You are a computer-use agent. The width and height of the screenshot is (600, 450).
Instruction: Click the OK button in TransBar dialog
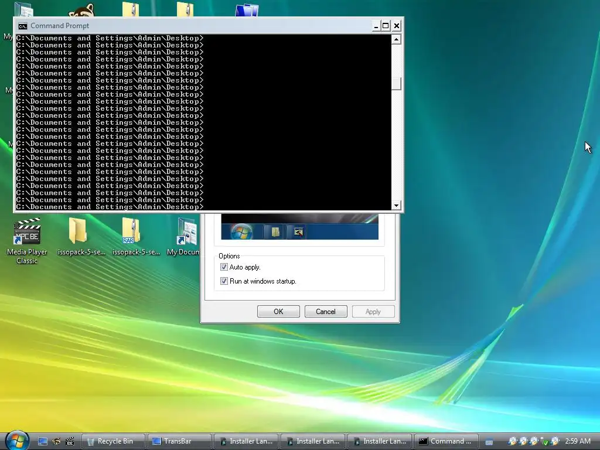[278, 312]
